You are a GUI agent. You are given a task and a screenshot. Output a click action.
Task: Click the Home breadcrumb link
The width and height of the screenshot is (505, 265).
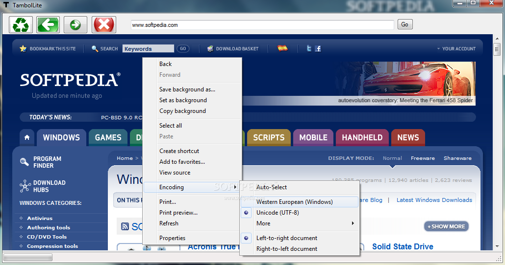click(125, 158)
